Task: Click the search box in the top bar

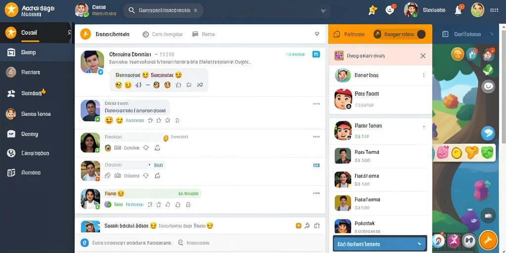Action: tap(163, 10)
